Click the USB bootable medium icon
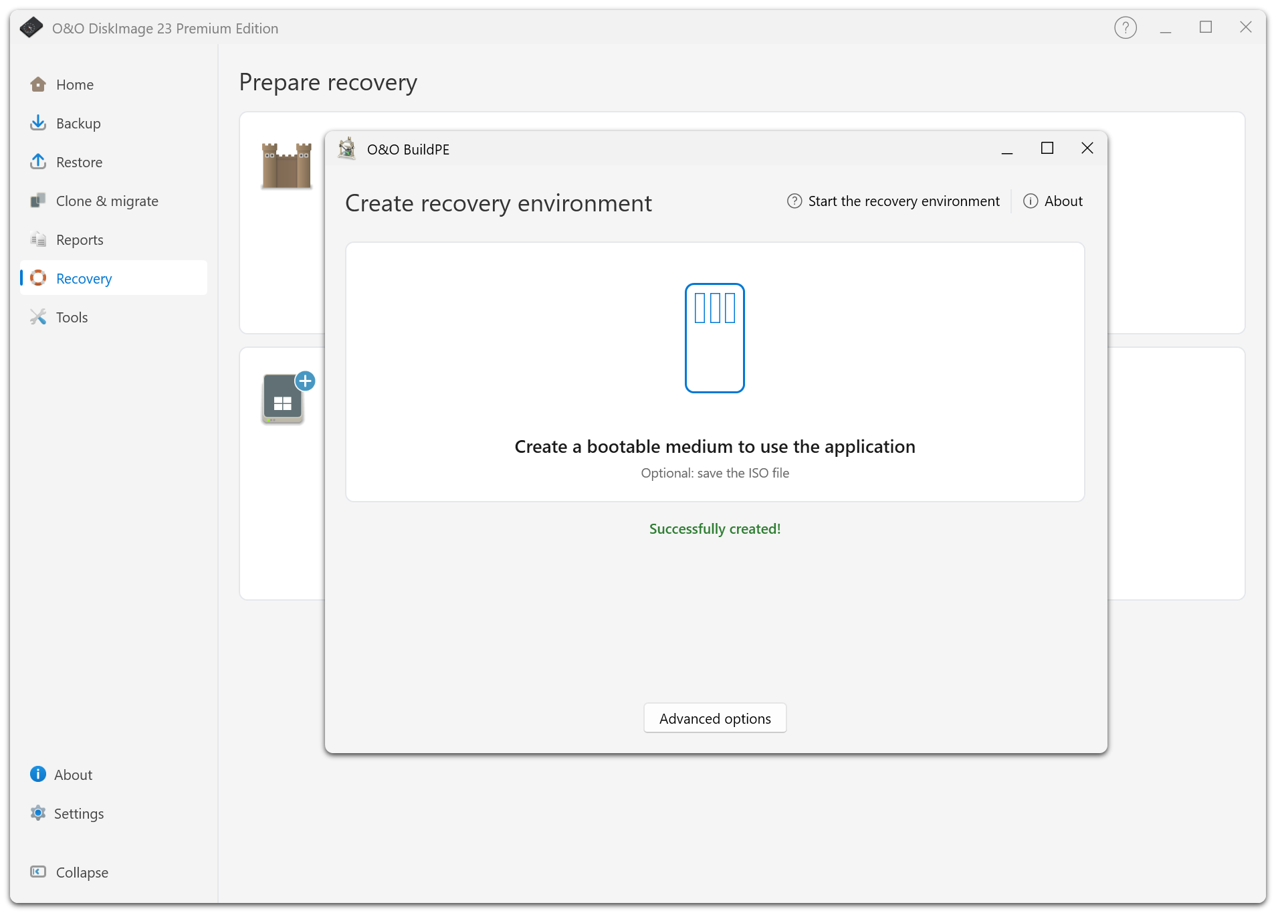This screenshot has height=913, width=1276. click(x=715, y=338)
